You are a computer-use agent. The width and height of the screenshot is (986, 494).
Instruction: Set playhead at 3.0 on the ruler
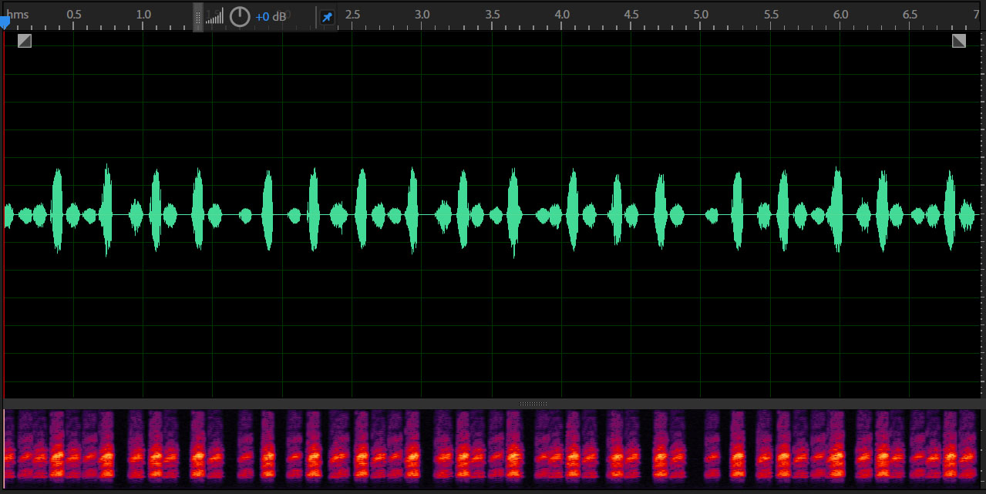[422, 15]
